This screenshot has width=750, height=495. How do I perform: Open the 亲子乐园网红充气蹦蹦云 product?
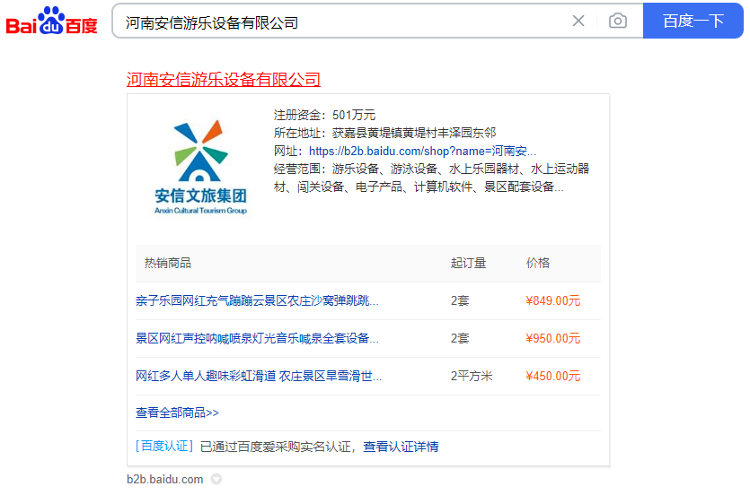click(257, 300)
